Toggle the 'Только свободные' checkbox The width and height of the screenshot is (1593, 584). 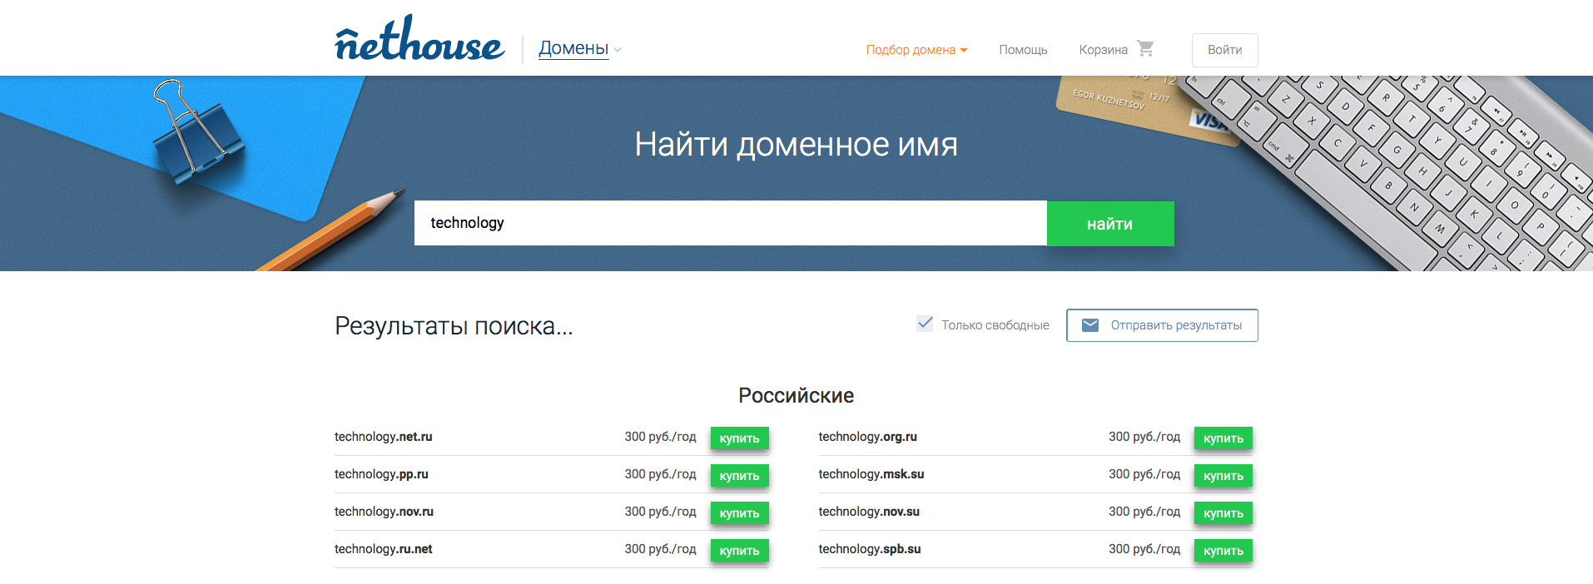[925, 324]
